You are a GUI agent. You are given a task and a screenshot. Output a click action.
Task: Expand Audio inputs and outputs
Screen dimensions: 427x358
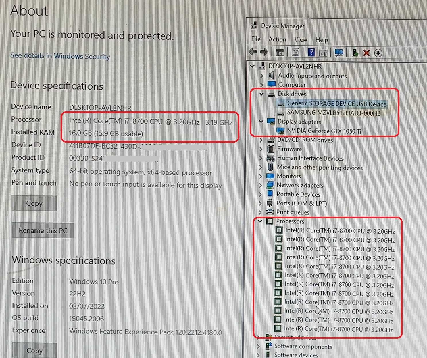tap(261, 76)
